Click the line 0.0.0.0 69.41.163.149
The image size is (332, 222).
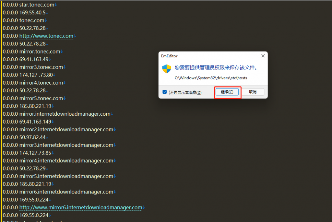click(x=27, y=122)
